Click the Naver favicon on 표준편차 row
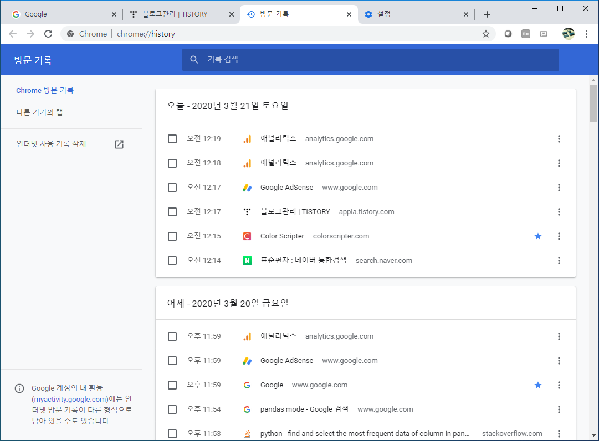 click(247, 261)
